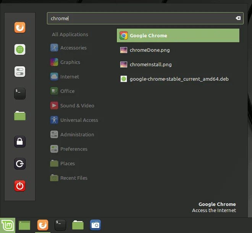Select the Places category label
The height and width of the screenshot is (233, 252).
[68, 163]
